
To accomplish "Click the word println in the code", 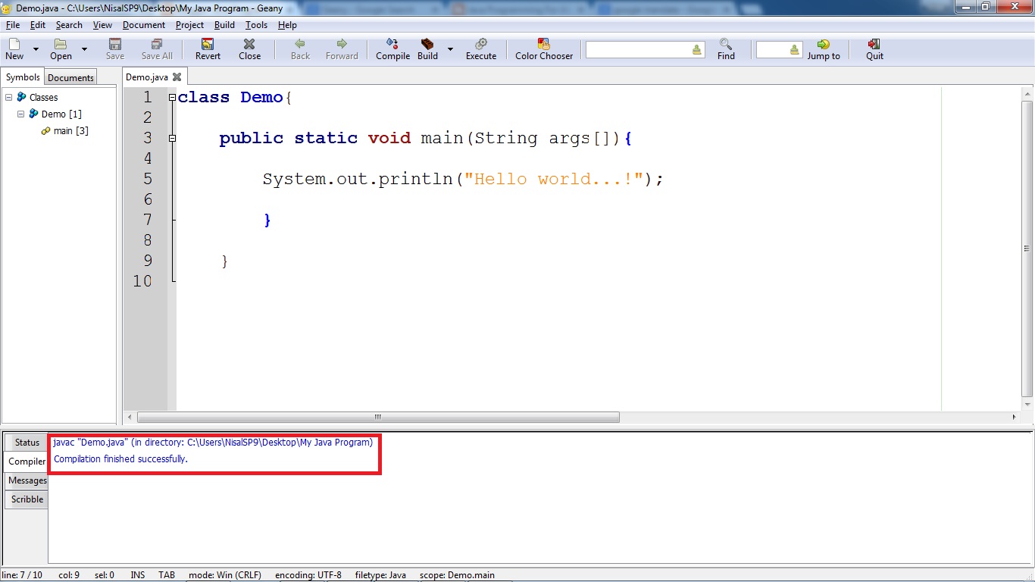I will (415, 179).
